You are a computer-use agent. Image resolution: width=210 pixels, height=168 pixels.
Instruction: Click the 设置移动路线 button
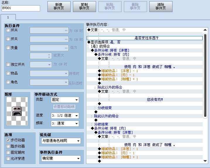pos(64,107)
